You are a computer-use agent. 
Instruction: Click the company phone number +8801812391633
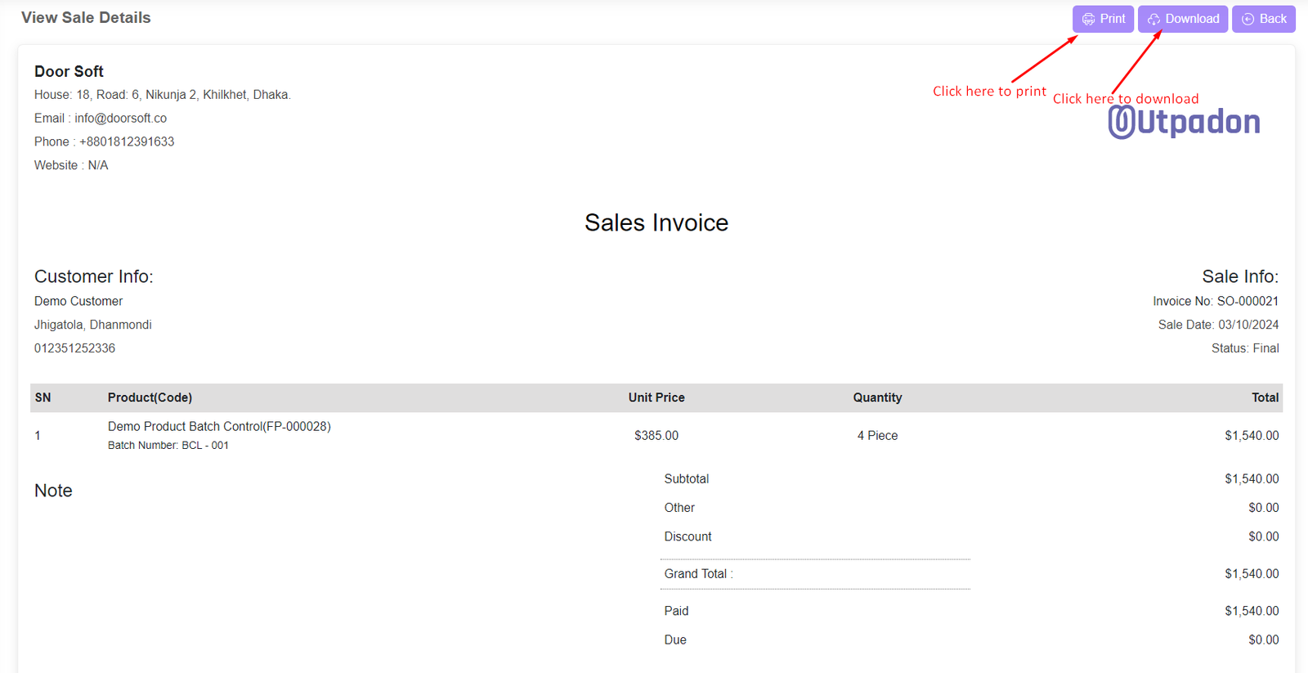point(127,141)
